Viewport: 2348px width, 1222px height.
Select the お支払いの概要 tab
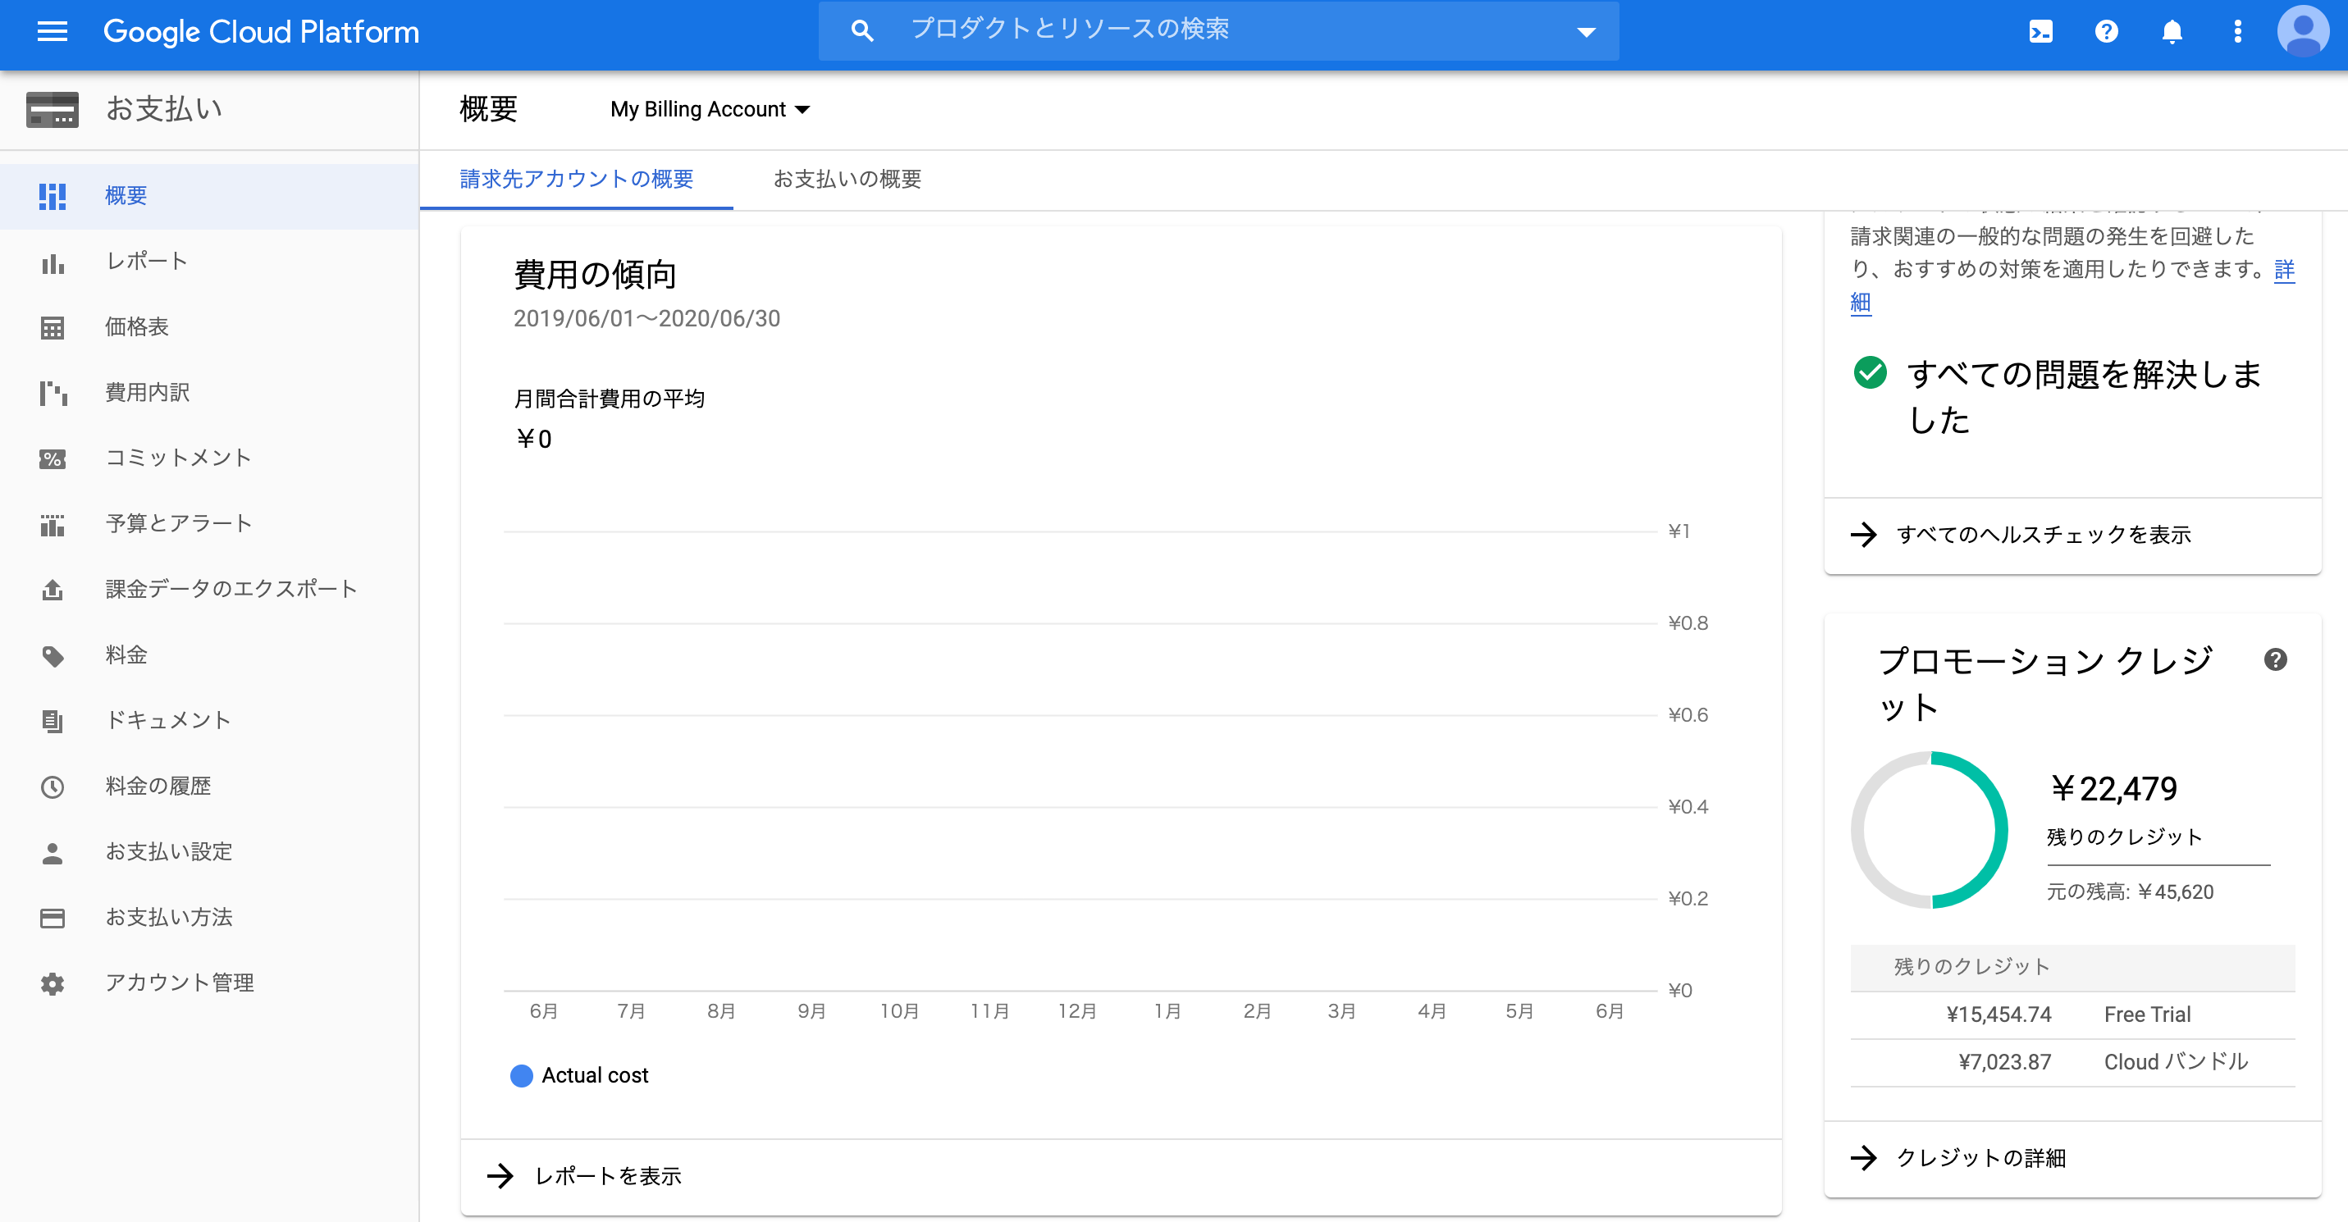click(849, 177)
